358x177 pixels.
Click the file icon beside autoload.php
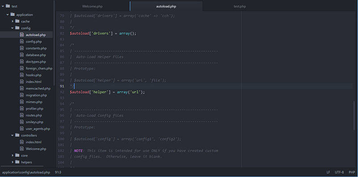(x=21, y=35)
